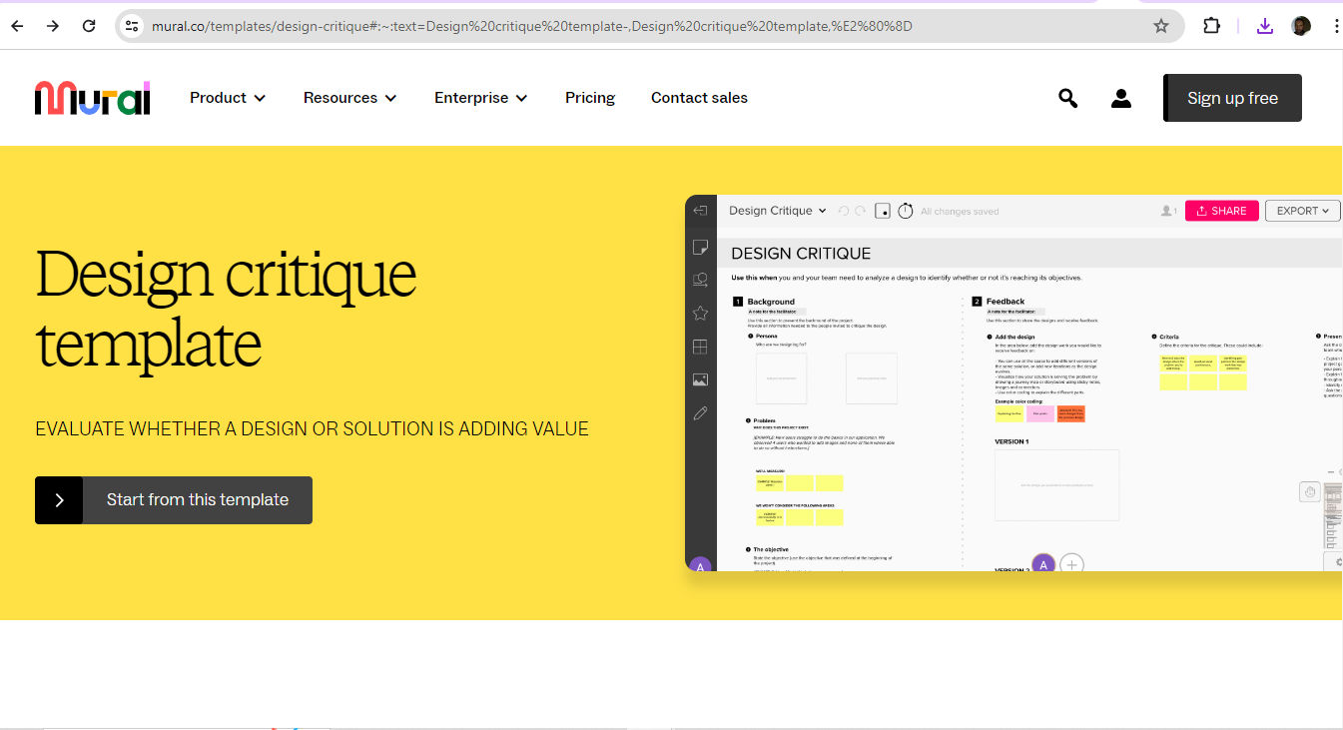Click the square outline icon in preview toolbar
The width and height of the screenshot is (1343, 730).
tap(883, 211)
